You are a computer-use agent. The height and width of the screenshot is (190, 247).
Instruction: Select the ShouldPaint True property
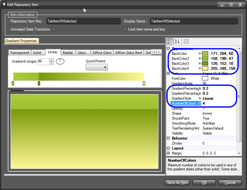coord(203,118)
